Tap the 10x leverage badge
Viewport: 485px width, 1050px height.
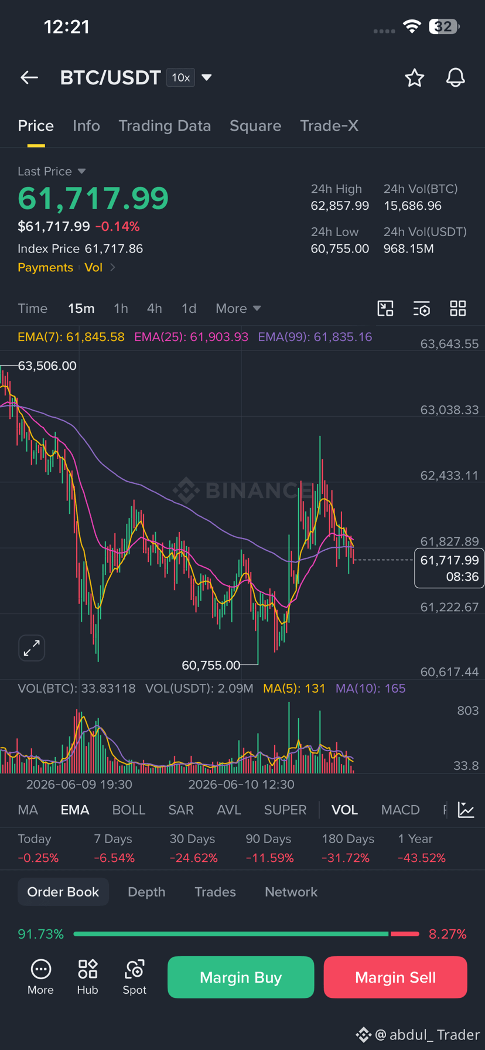click(x=181, y=77)
